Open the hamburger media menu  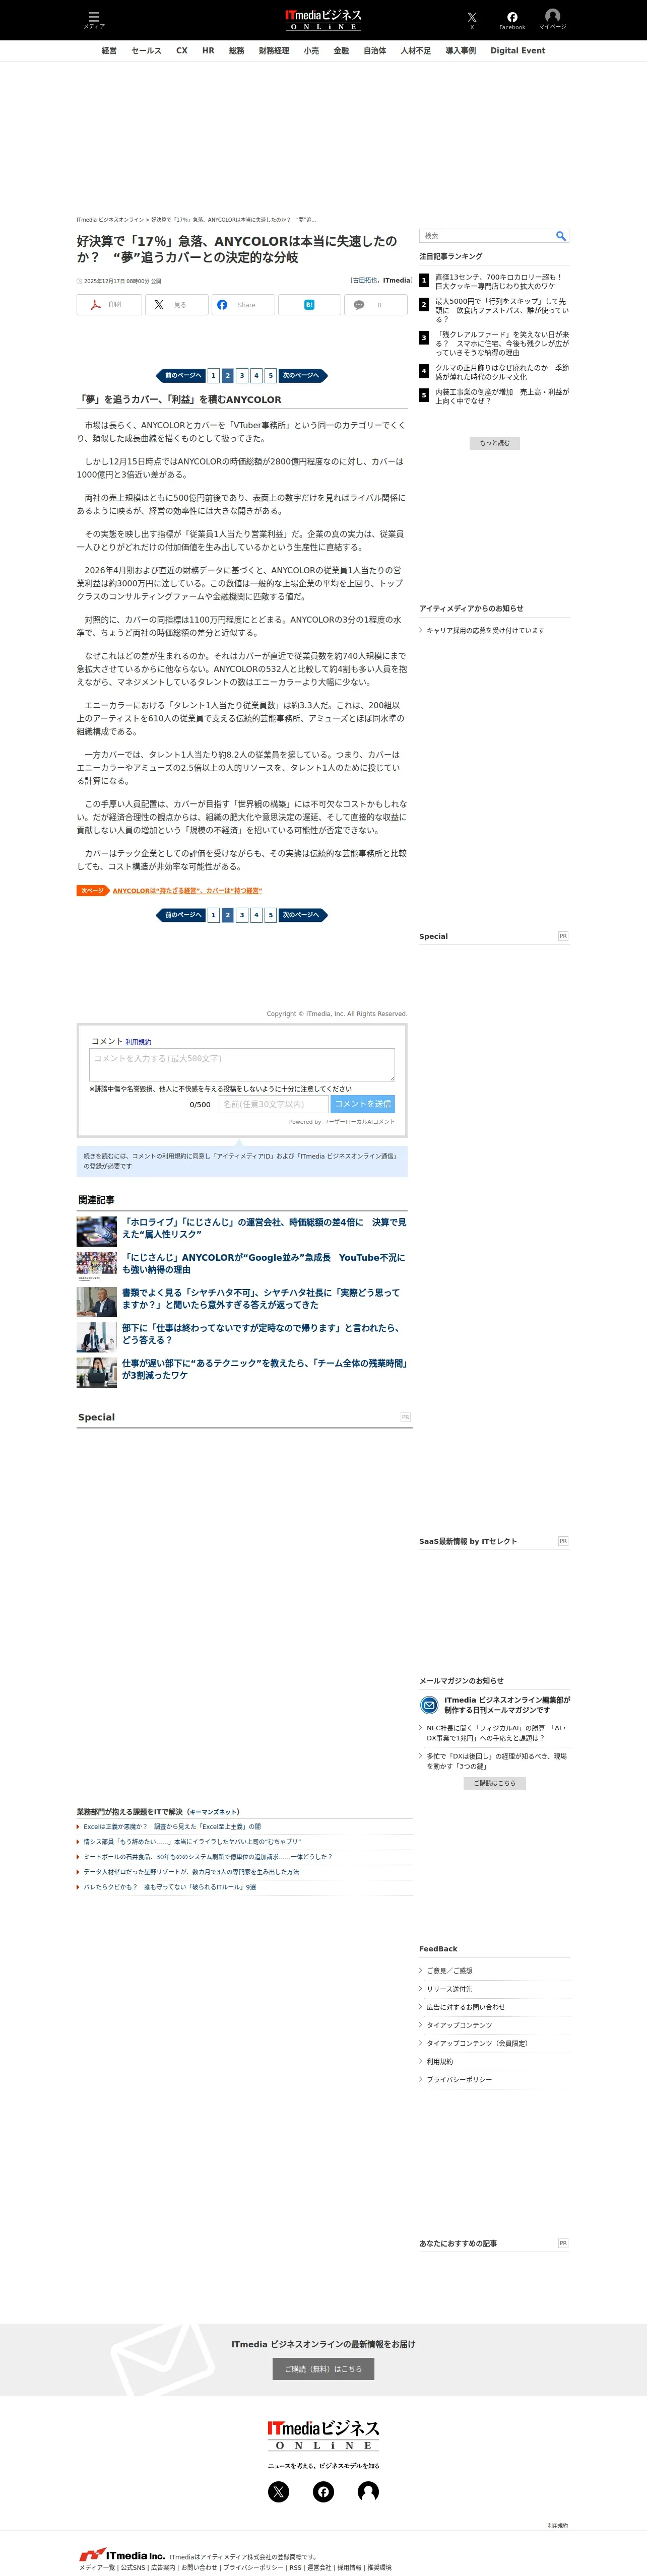94,19
